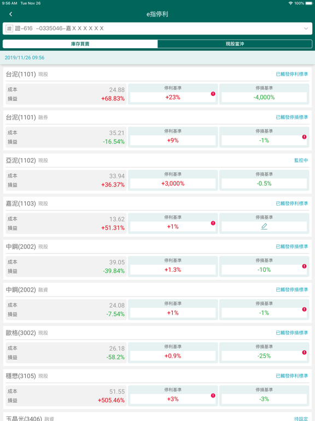This screenshot has width=315, height=421.
Task: Tap 已觸發停利標準 status on 台泥 現股
Action: [x=291, y=74]
